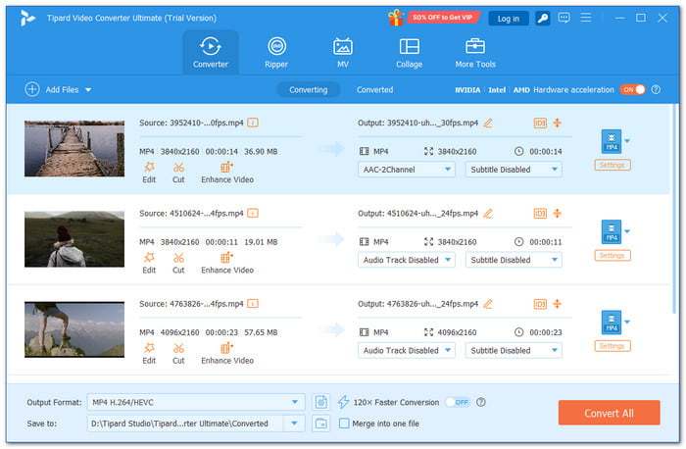Open the Ripper tab
Screen dimensions: 686x449
pyautogui.click(x=276, y=53)
